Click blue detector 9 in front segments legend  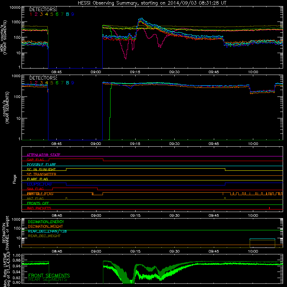(73, 14)
